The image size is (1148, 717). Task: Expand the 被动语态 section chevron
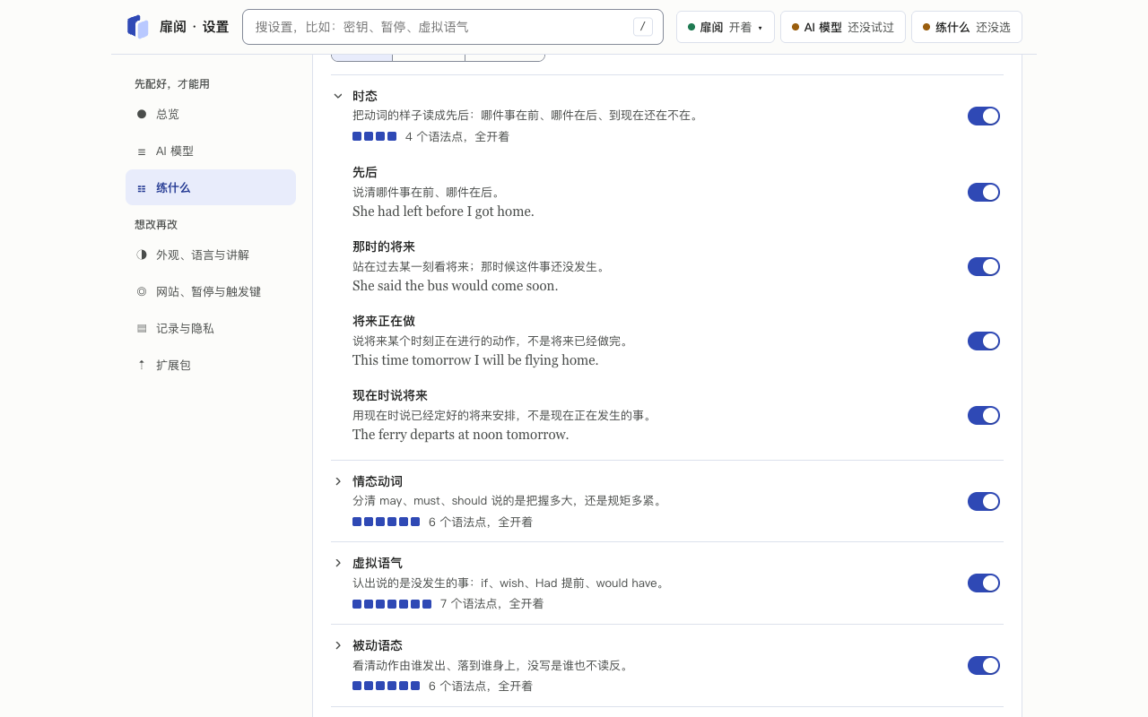338,645
